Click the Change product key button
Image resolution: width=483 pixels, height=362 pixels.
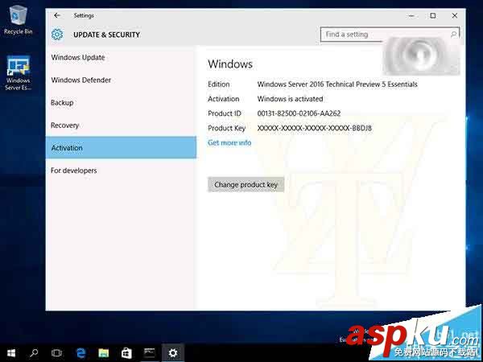coord(246,184)
